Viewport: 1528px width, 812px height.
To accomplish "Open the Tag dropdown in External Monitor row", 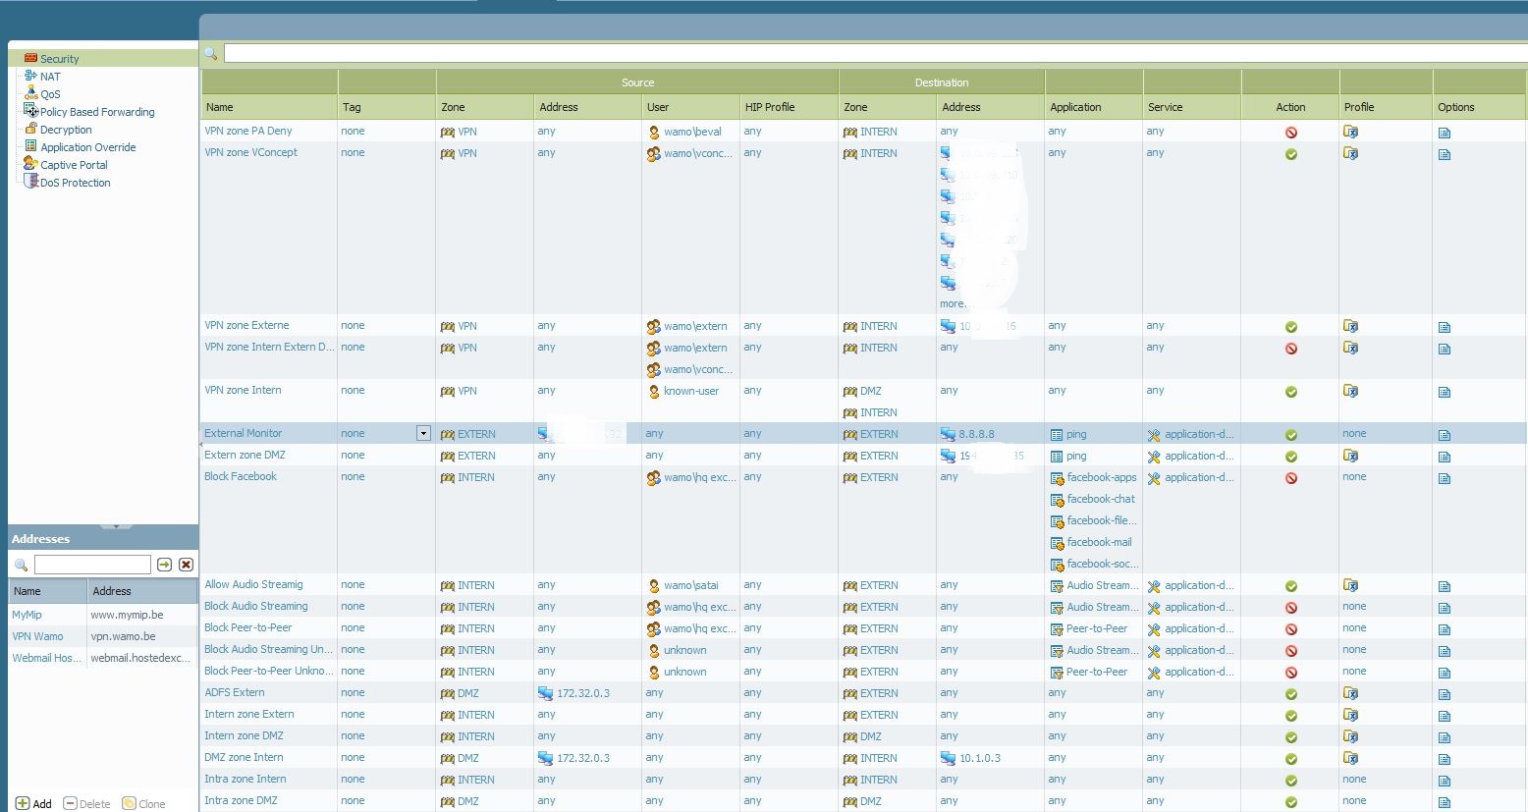I will click(423, 433).
